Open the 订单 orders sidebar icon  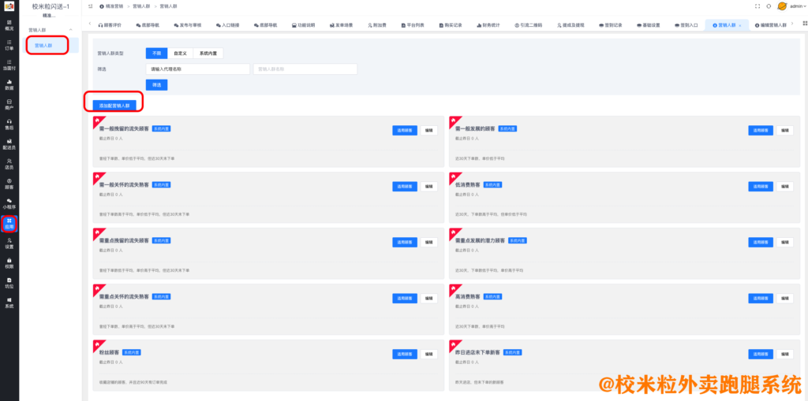tap(9, 44)
